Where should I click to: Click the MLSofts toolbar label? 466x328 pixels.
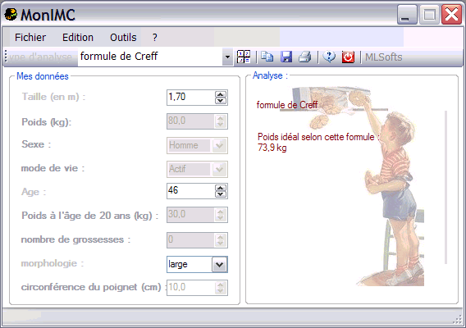pos(383,57)
